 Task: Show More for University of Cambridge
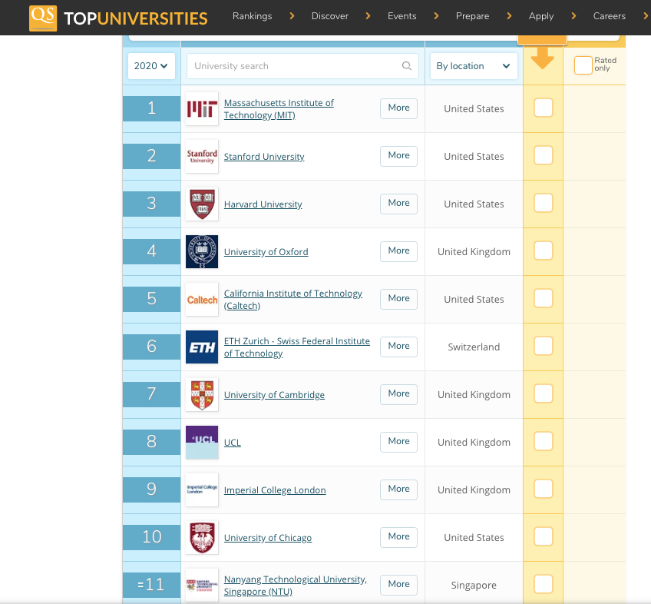(398, 393)
